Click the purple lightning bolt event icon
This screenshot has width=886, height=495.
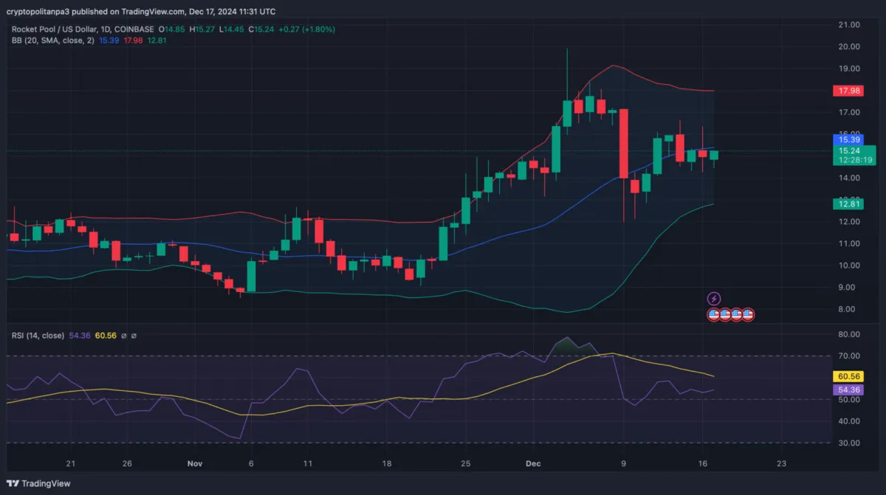(x=714, y=299)
